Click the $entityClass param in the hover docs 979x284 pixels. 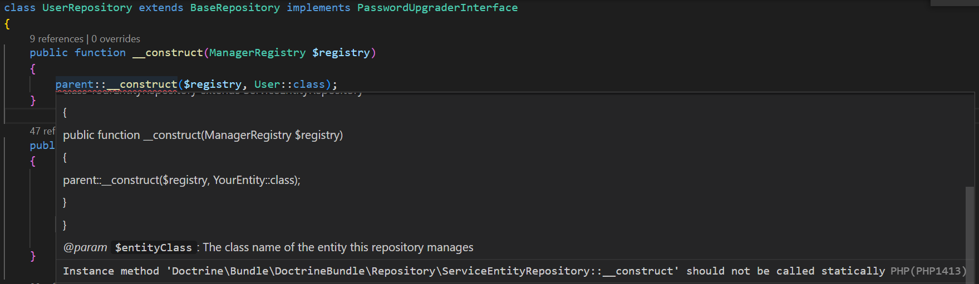pyautogui.click(x=153, y=248)
